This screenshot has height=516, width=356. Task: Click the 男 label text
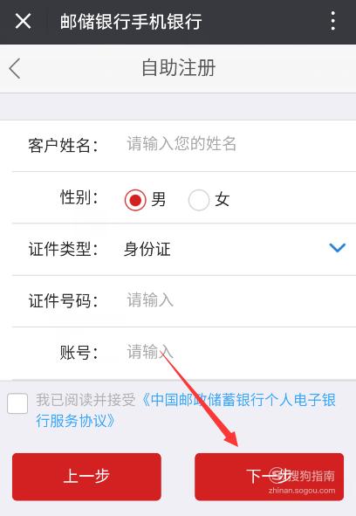click(158, 199)
